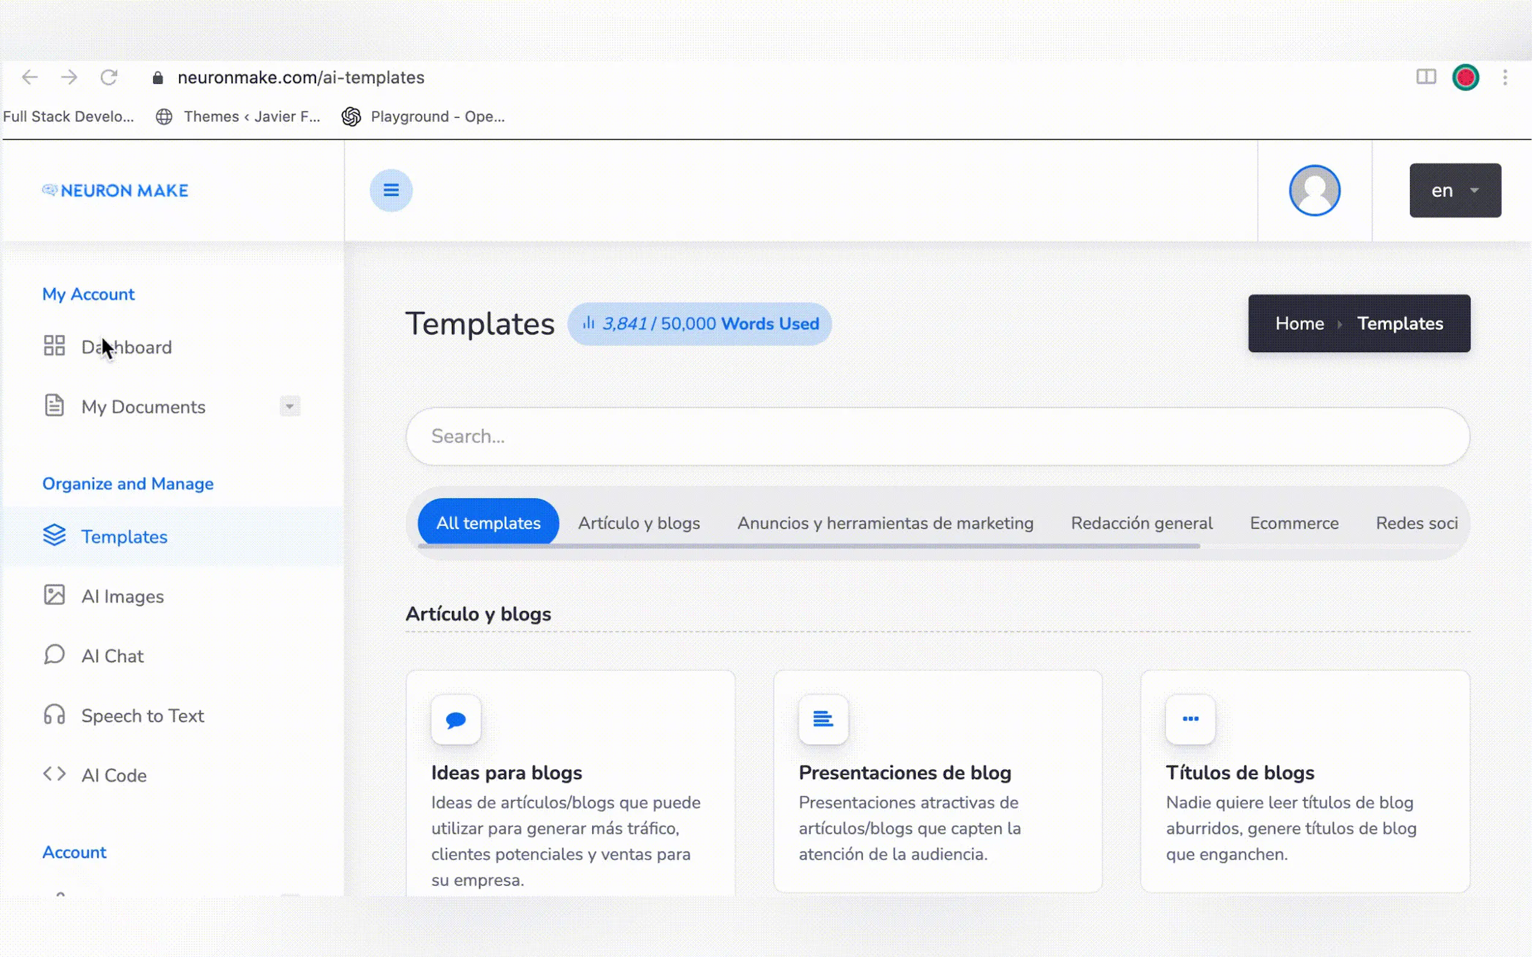Open the 'en' language dropdown
This screenshot has height=957, width=1532.
point(1455,190)
